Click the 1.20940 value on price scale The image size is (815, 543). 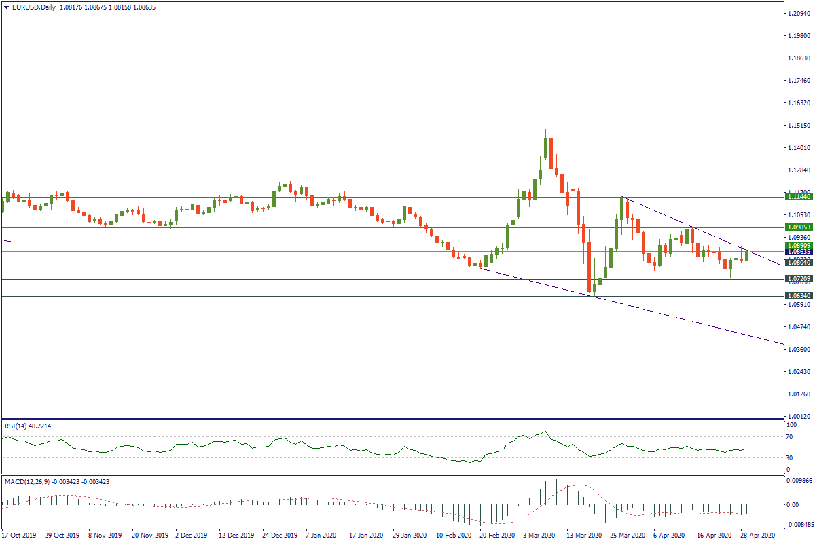pos(796,14)
